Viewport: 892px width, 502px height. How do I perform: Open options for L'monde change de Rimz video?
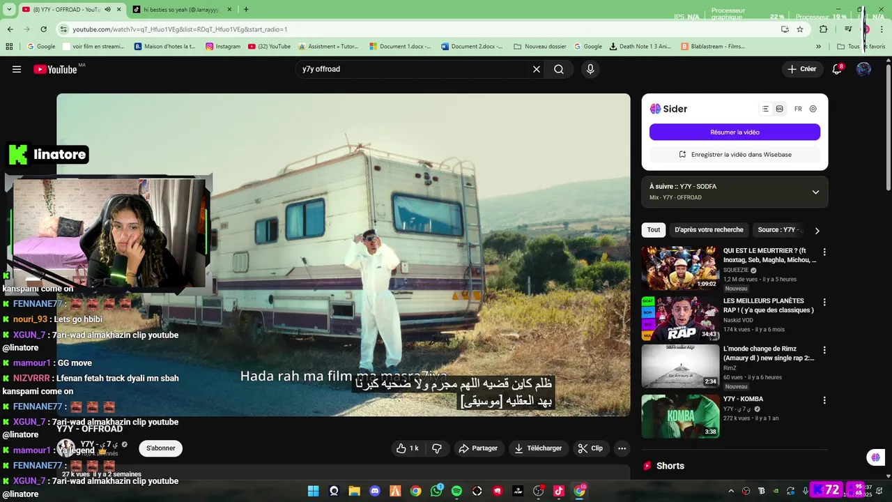(824, 350)
